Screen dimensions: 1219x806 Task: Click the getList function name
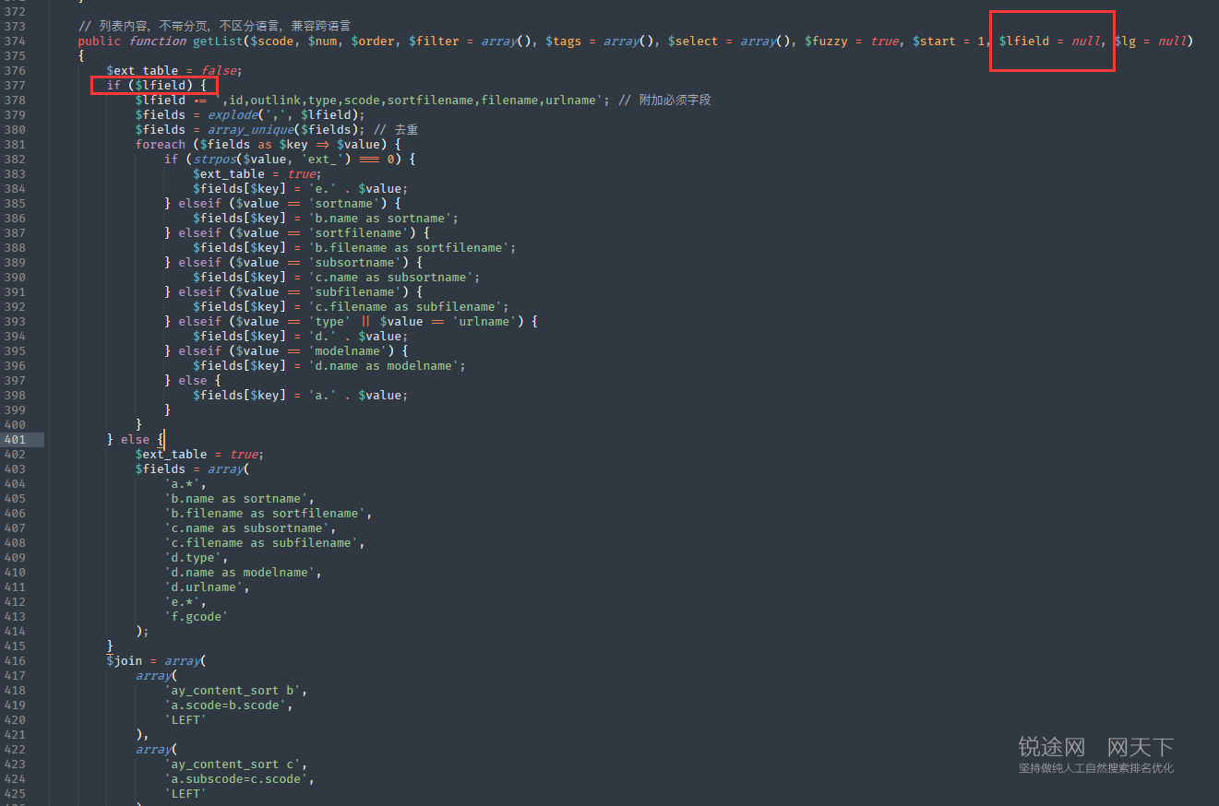(214, 41)
